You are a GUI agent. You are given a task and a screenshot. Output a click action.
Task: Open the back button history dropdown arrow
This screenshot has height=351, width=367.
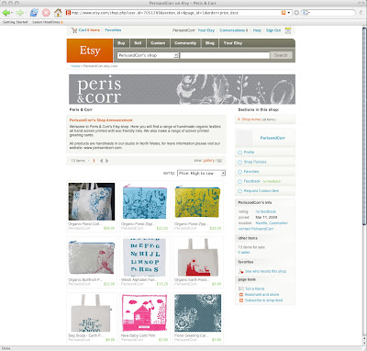click(x=12, y=13)
